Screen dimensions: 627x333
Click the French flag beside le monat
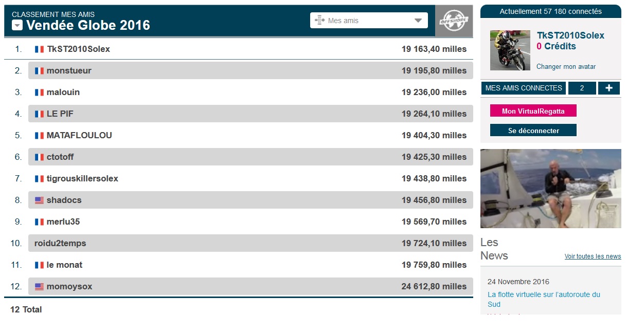click(39, 265)
